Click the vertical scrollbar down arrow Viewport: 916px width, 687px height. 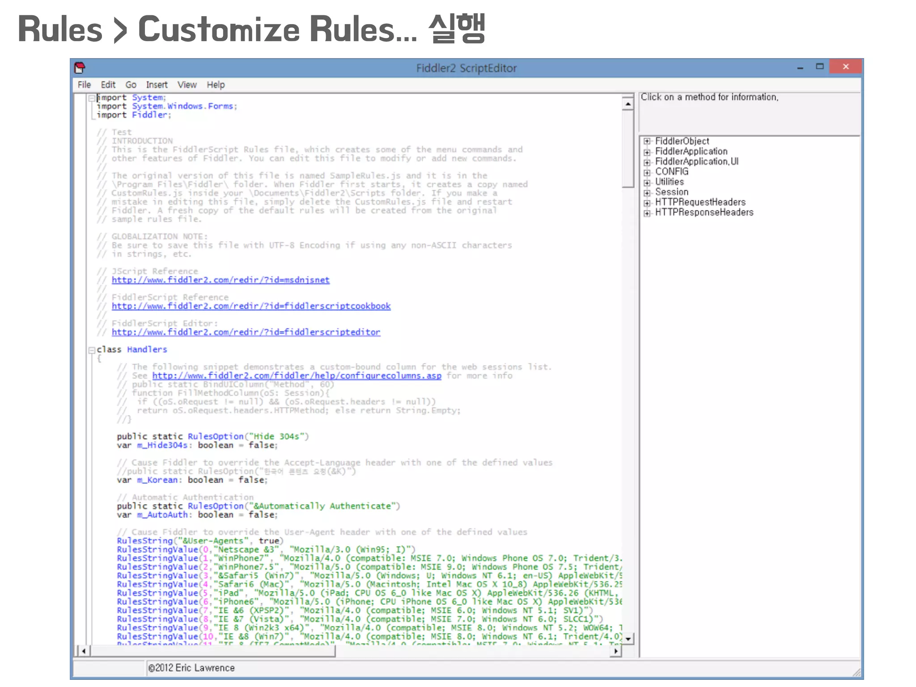(x=628, y=639)
